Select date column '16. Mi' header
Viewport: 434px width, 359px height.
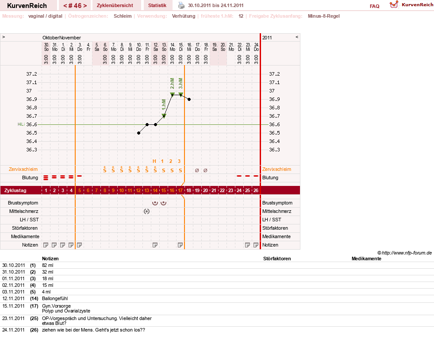pyautogui.click(x=189, y=47)
